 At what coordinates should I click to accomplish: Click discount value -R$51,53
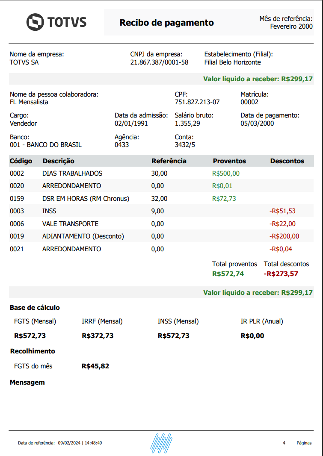pyautogui.click(x=282, y=211)
